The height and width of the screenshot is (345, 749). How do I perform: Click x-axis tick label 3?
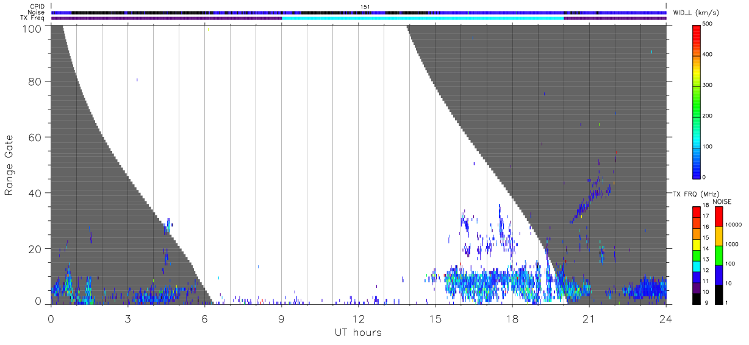[x=127, y=318]
